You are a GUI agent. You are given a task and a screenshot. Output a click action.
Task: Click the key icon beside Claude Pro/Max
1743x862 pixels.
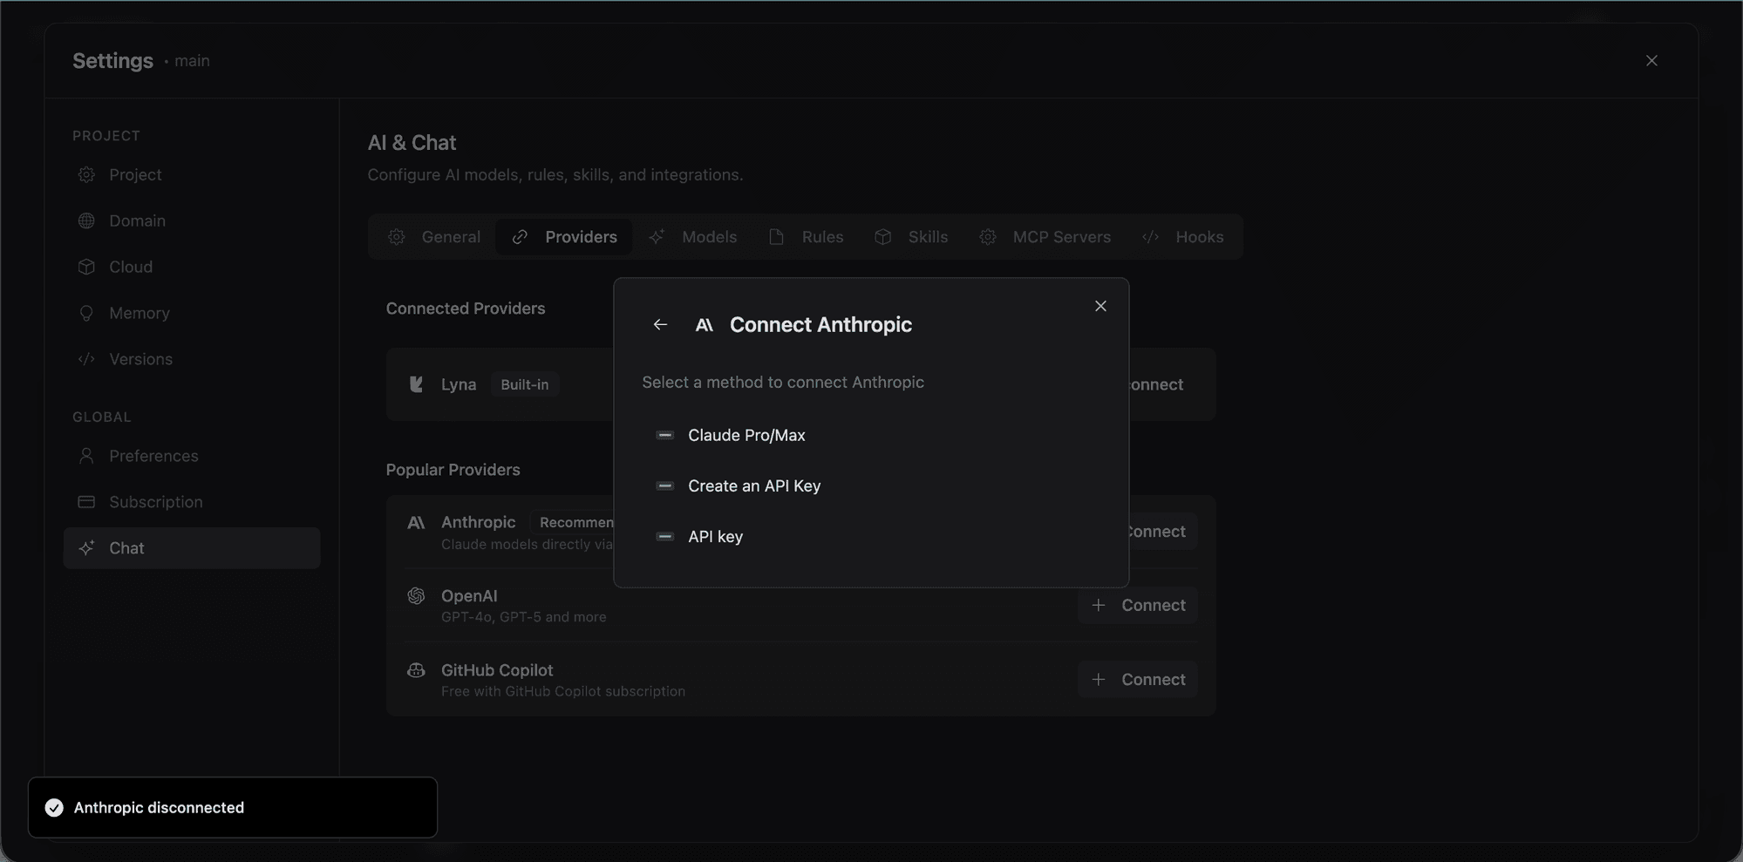[665, 435]
